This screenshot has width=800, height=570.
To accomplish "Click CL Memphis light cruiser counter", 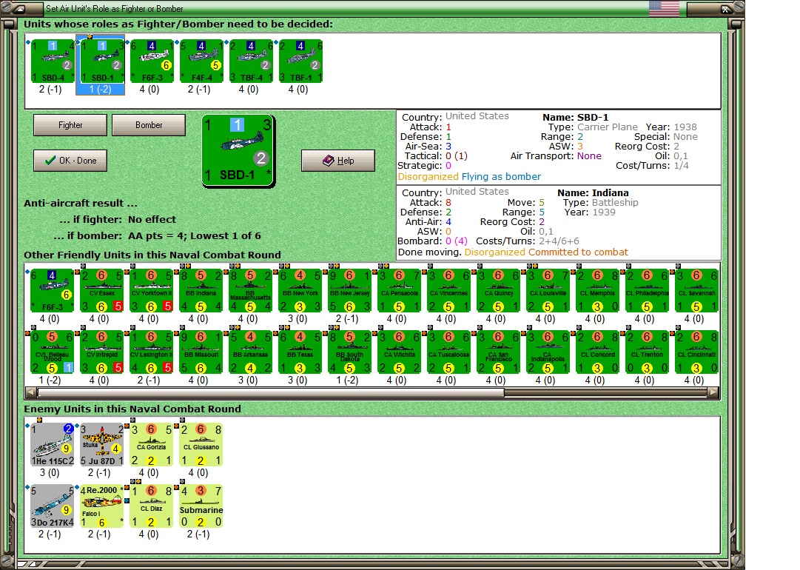I will [x=597, y=291].
